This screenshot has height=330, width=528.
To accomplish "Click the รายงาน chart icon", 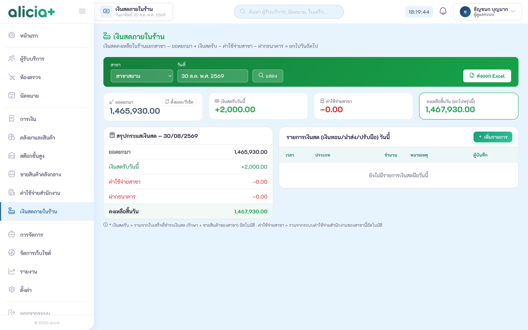I will click(x=12, y=271).
